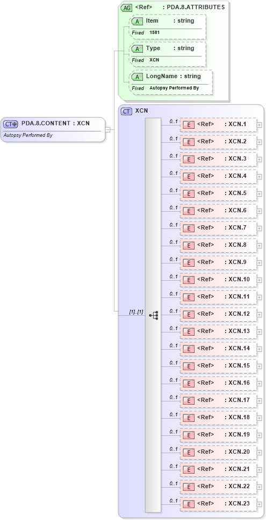Click the AG icon of PDA.8.ATTRIBUTES
266x520 pixels.
click(126, 8)
